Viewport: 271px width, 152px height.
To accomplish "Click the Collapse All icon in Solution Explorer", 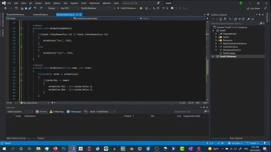I will tap(239, 19).
